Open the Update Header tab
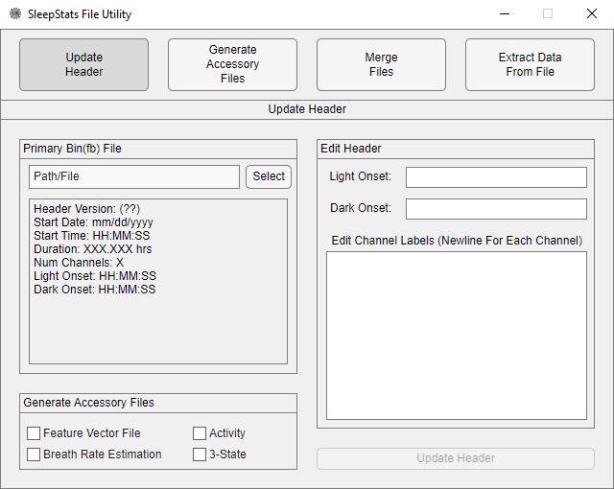 (84, 65)
